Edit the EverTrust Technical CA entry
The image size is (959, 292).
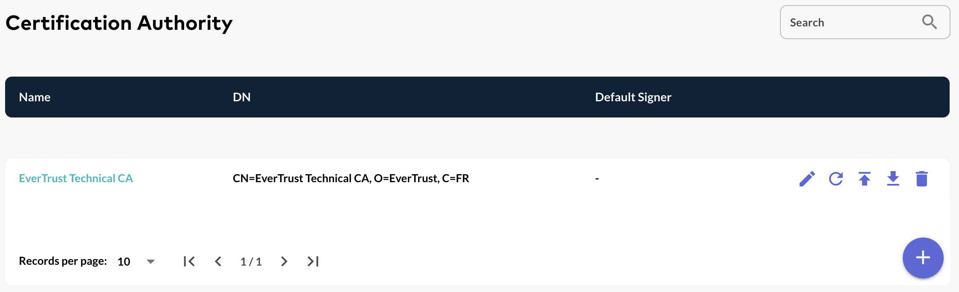tap(807, 179)
